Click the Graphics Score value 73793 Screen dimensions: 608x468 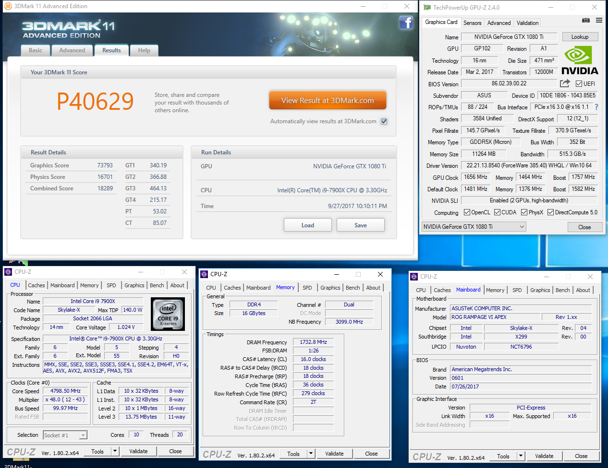coord(105,165)
